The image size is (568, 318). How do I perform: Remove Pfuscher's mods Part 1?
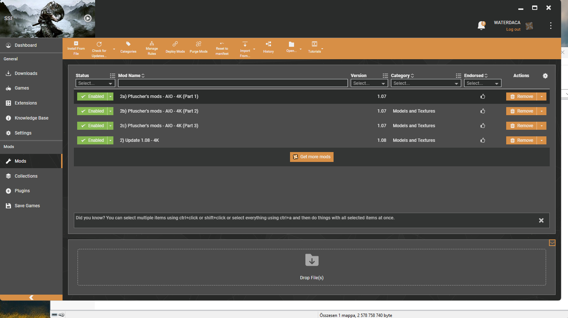coord(522,96)
